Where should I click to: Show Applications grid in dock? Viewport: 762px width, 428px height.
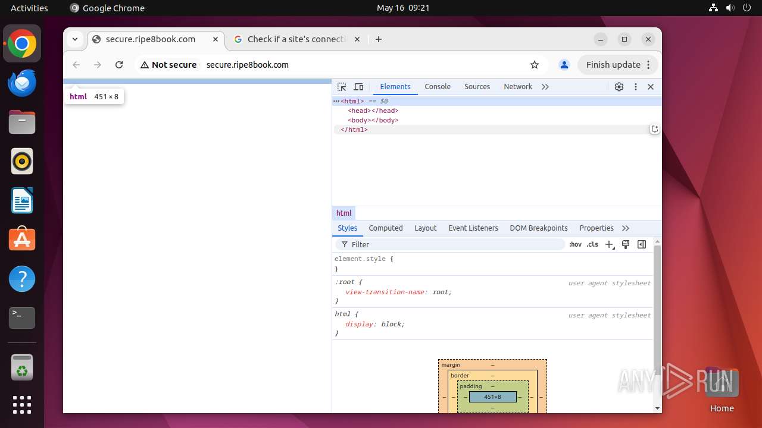[22, 405]
